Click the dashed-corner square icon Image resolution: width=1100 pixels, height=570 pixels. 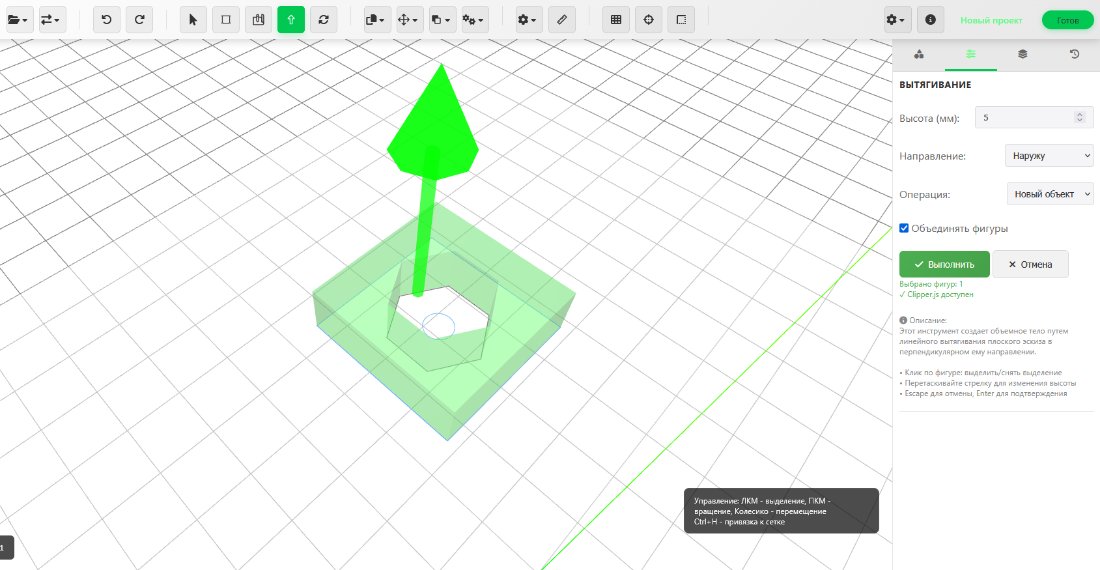[x=681, y=20]
